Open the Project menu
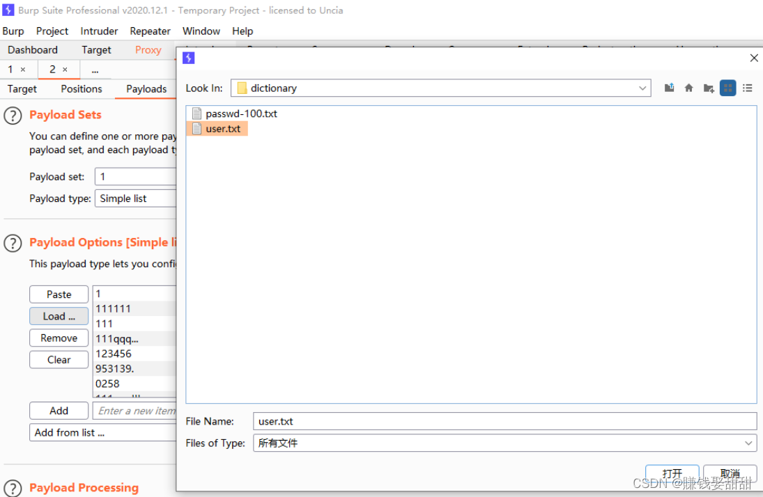Image resolution: width=763 pixels, height=497 pixels. (52, 31)
